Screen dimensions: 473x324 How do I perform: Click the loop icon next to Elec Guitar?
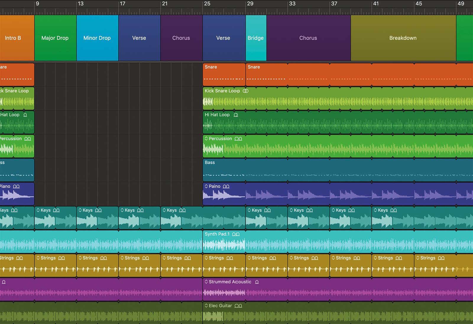click(x=238, y=306)
